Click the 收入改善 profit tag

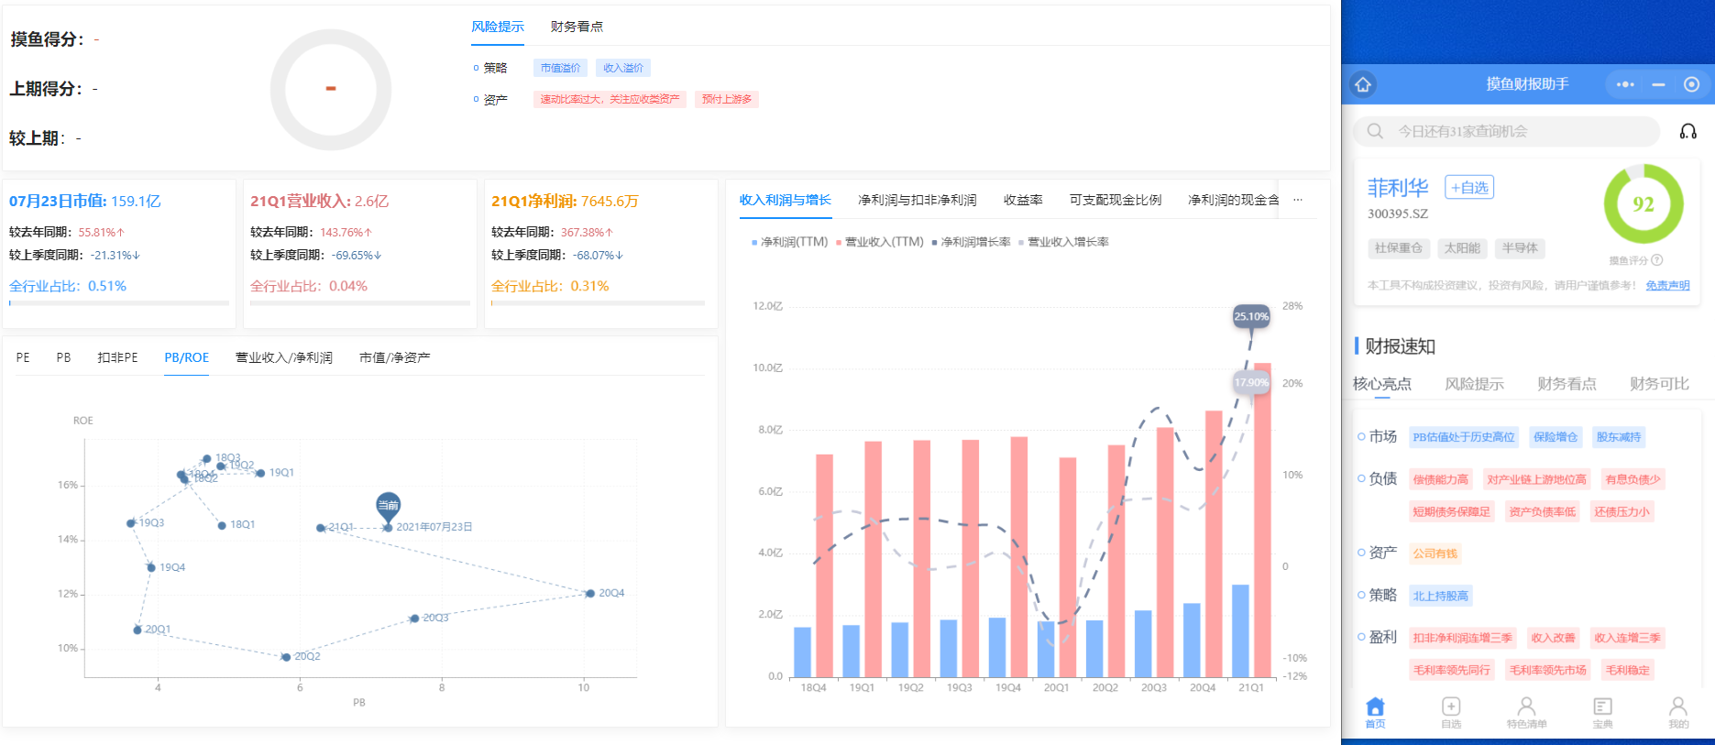(x=1553, y=638)
